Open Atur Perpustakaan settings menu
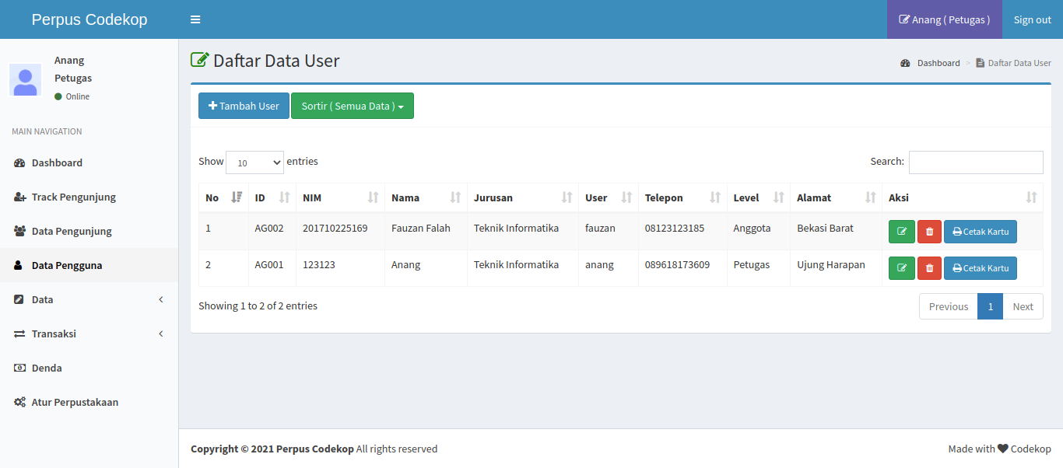Viewport: 1063px width, 468px height. tap(75, 402)
